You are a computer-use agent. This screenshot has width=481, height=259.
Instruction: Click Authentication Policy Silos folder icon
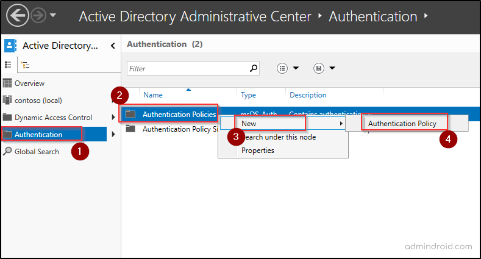click(x=130, y=129)
